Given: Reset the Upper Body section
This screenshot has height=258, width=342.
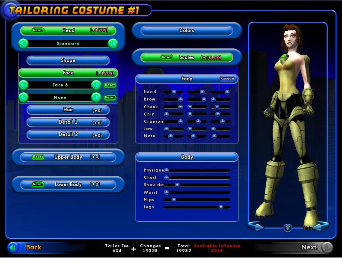Looking at the screenshot, I should tap(38, 157).
